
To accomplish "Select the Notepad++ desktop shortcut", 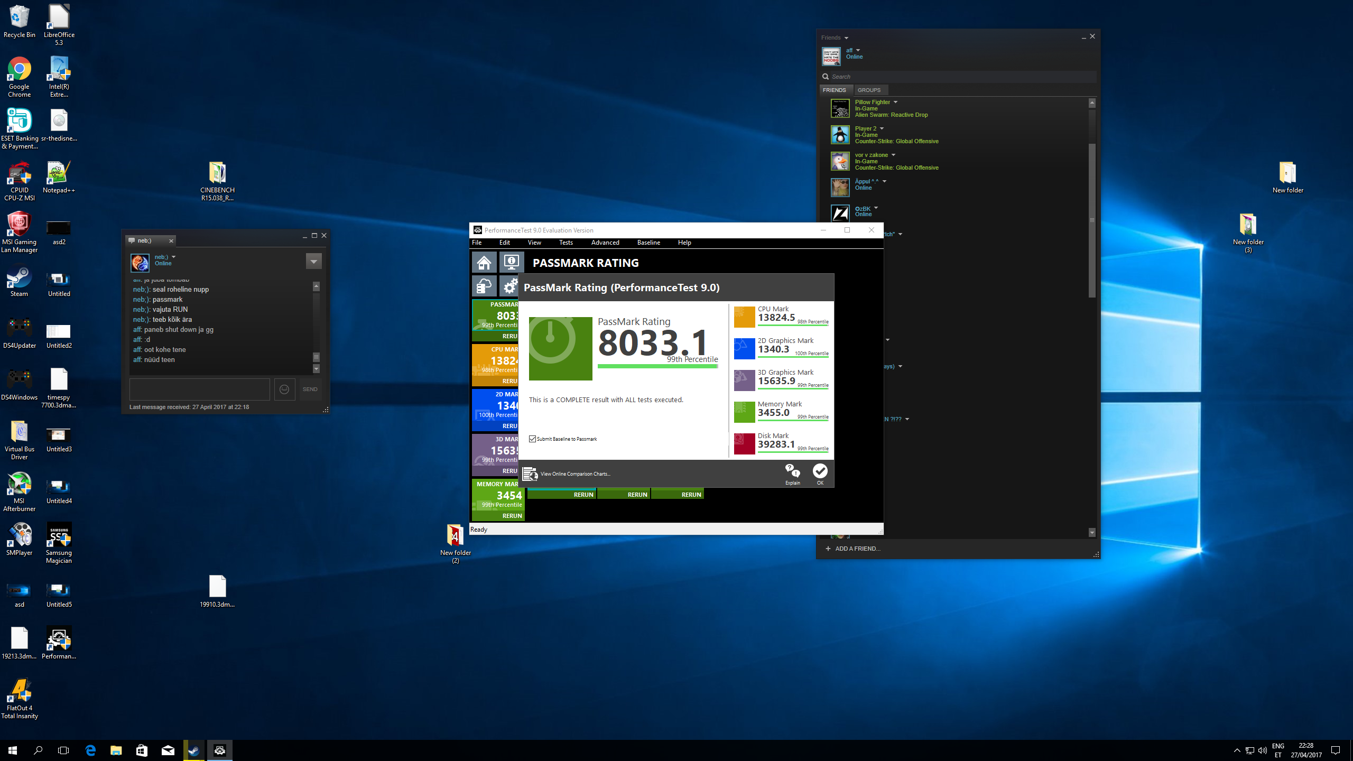I will point(59,177).
